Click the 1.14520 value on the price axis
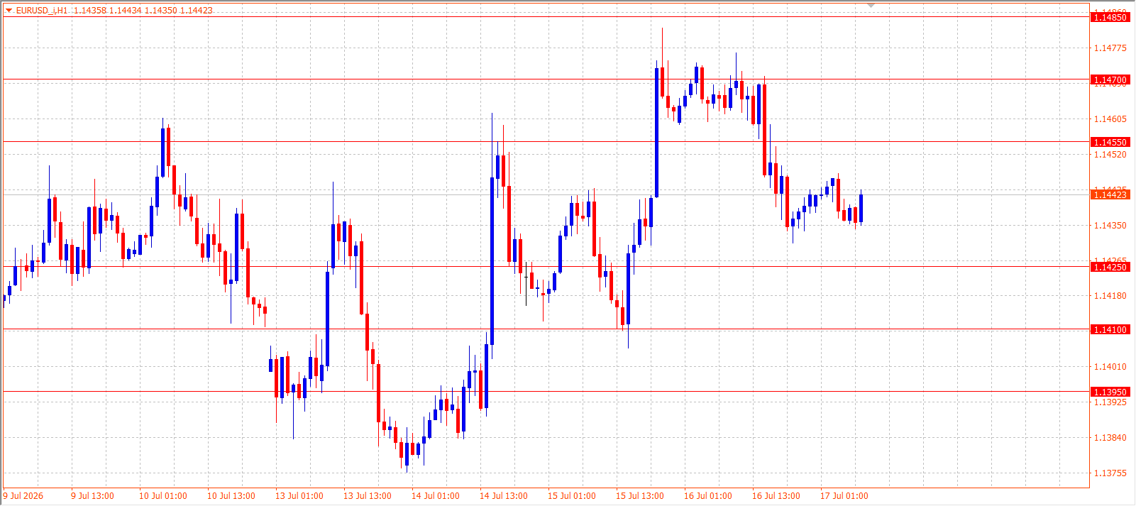1136x506 pixels. 1110,155
